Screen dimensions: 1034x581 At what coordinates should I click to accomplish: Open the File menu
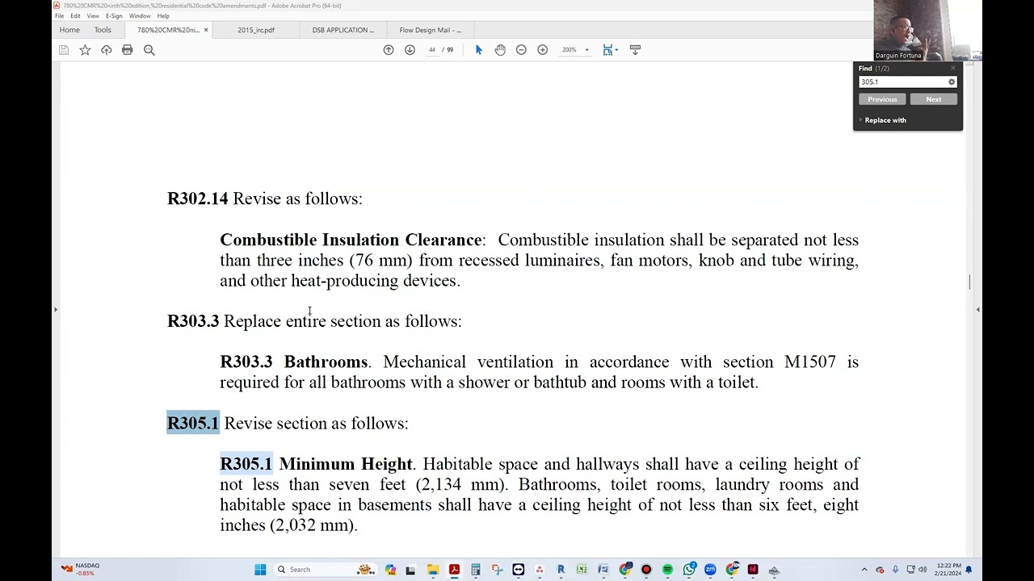[x=59, y=16]
